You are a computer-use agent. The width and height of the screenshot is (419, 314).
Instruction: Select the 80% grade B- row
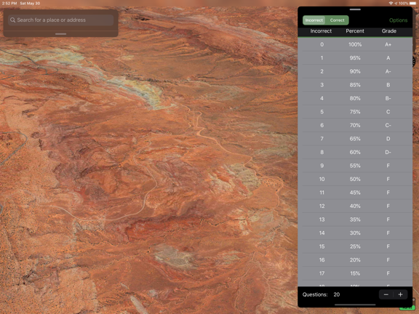tap(355, 98)
